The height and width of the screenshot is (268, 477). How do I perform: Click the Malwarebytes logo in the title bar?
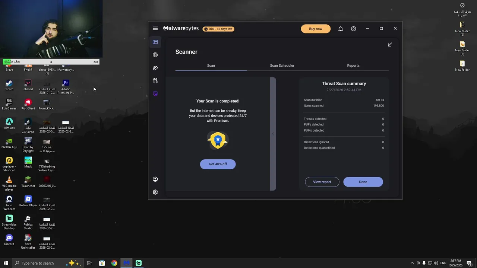point(181,28)
